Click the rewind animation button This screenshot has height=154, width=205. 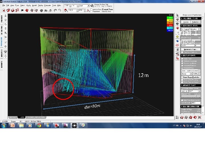183,91
